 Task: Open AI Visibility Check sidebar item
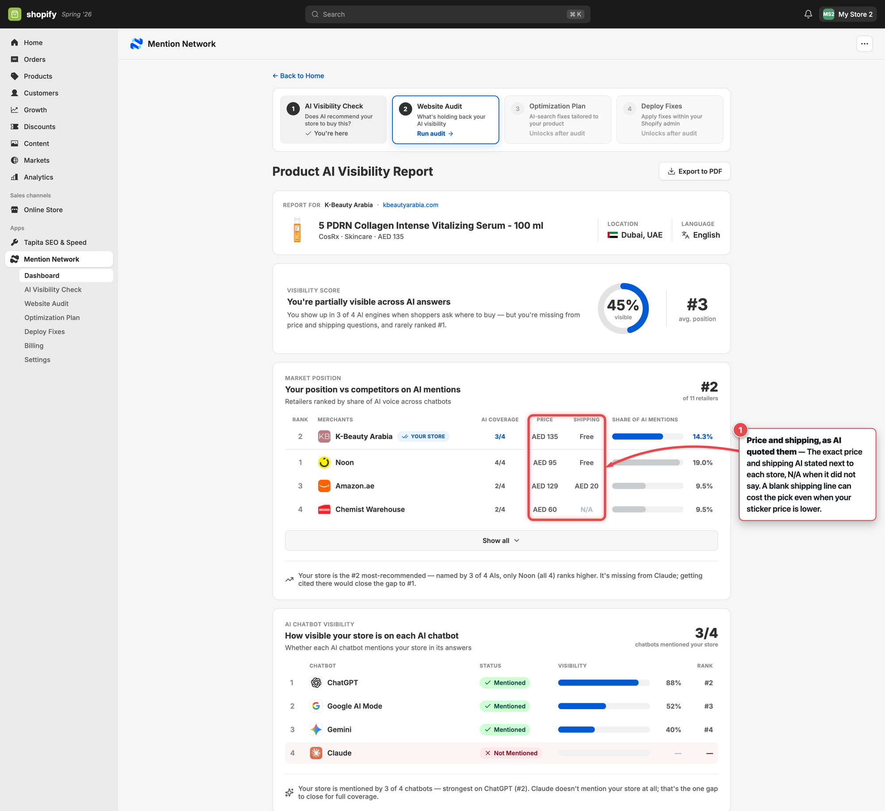click(53, 290)
